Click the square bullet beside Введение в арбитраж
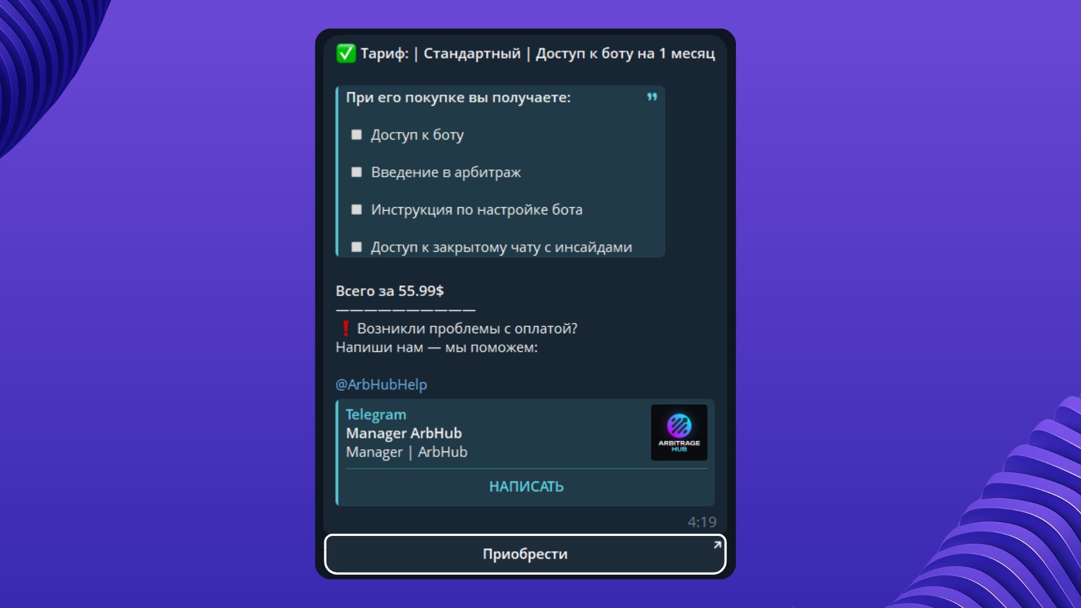1081x608 pixels. click(x=356, y=172)
